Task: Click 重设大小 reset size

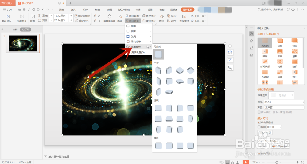Action: (x=82, y=21)
